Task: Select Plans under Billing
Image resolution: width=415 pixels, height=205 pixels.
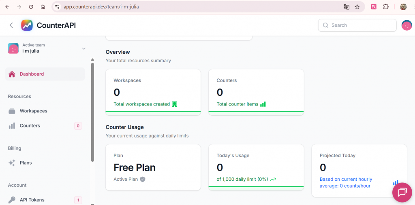Action: tap(26, 163)
